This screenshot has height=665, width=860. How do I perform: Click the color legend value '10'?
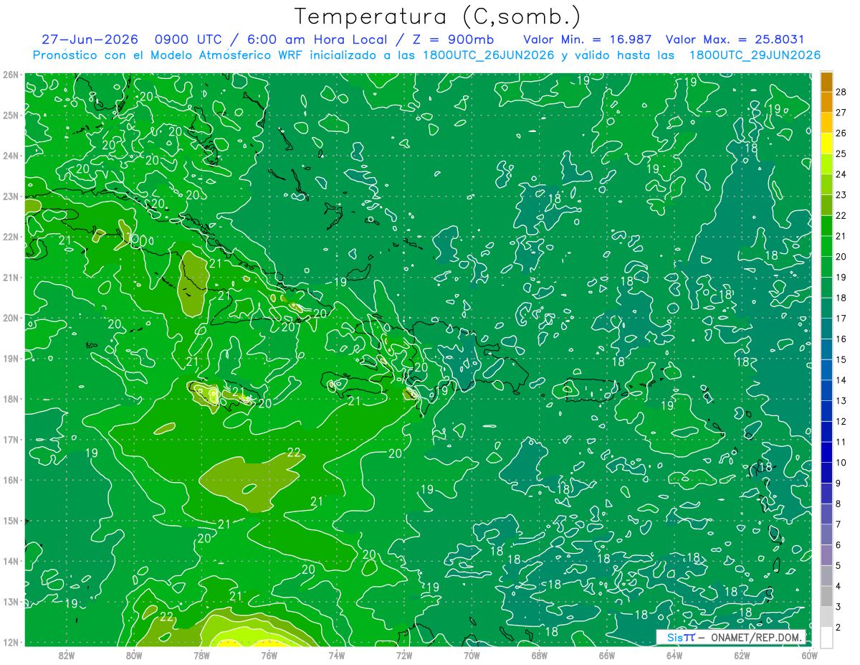tap(841, 463)
